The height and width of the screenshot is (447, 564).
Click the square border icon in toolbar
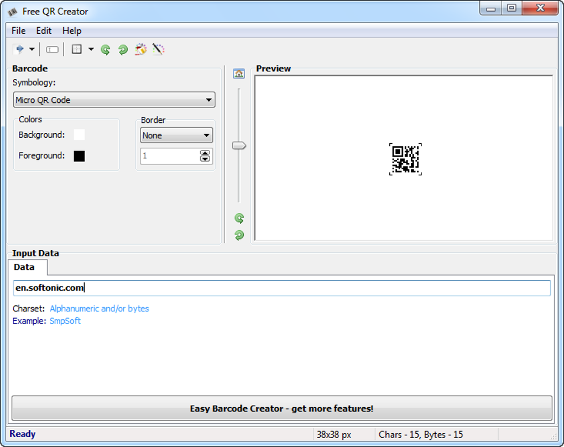[77, 49]
